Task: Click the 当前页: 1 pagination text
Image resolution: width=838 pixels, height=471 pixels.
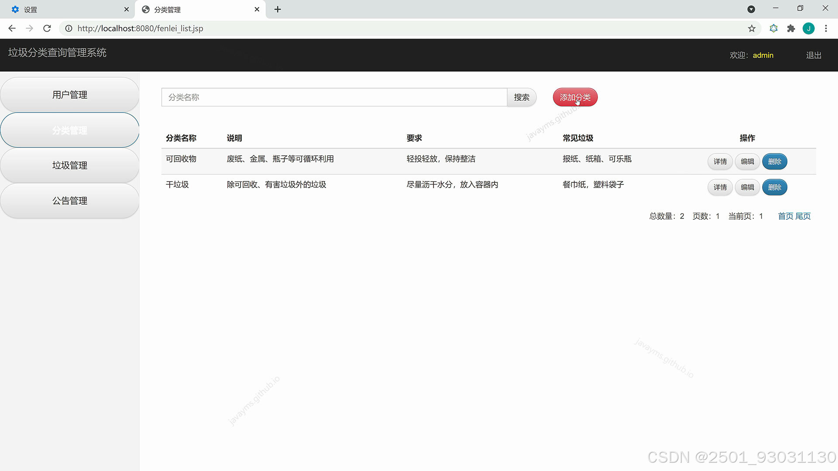Action: [745, 216]
